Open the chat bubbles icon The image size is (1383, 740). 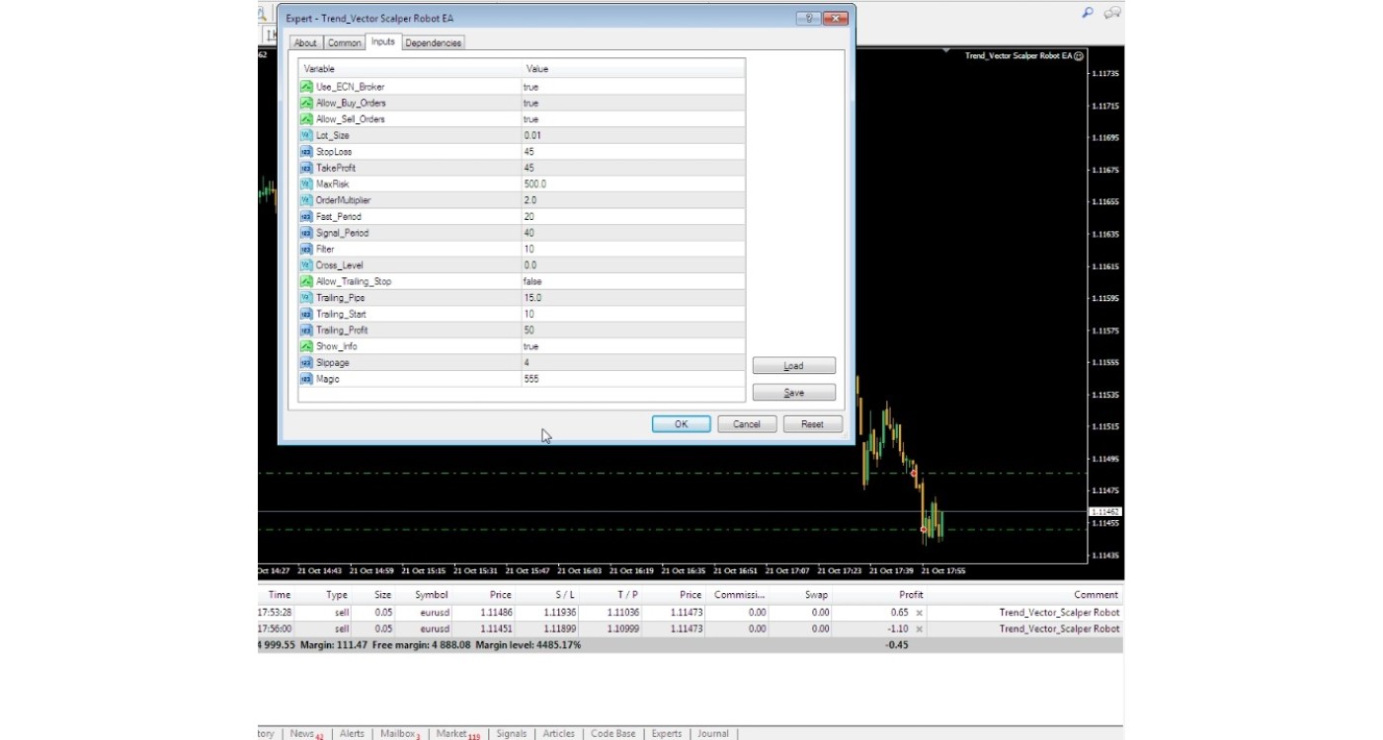pos(1112,14)
